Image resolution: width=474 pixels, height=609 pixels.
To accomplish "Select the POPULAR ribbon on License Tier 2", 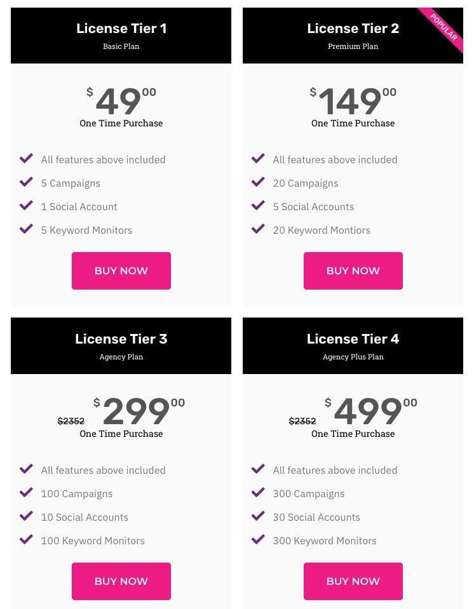I will (x=444, y=27).
